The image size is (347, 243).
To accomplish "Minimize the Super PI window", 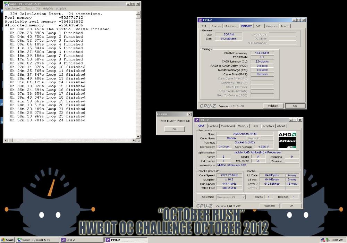I will [x=128, y=4].
